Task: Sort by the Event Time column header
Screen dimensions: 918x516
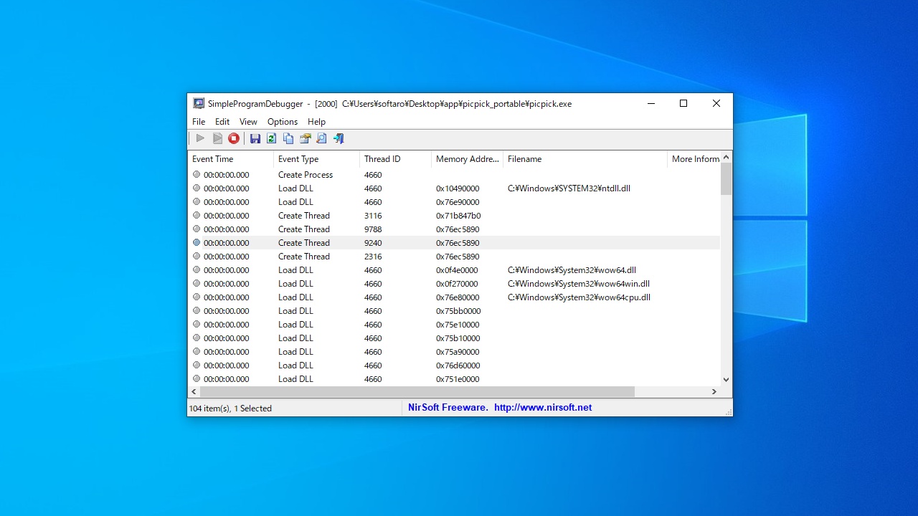Action: [230, 159]
